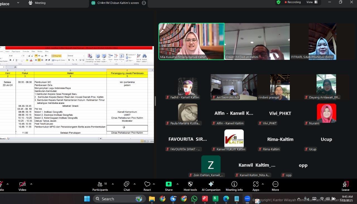357x204 pixels.
Task: Toggle the Video camera on
Action: pyautogui.click(x=22, y=186)
